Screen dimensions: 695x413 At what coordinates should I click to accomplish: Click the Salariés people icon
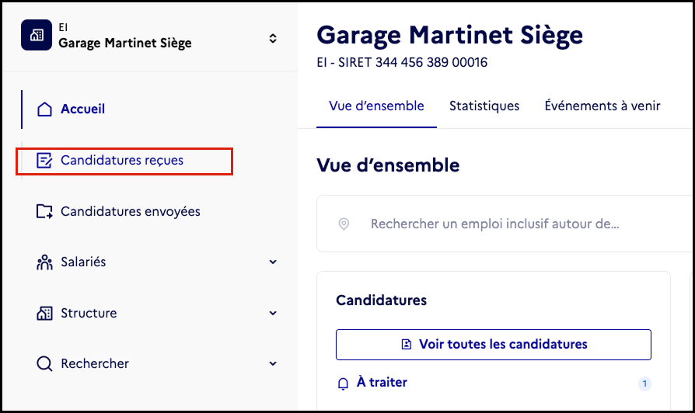44,262
